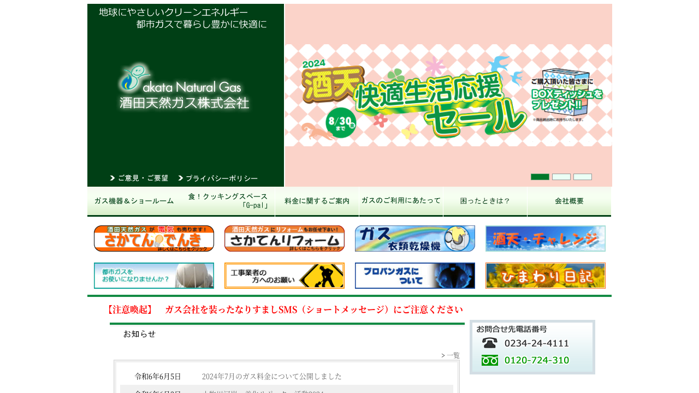Open the さかてんでんき electricity banner
This screenshot has width=699, height=393.
point(154,239)
